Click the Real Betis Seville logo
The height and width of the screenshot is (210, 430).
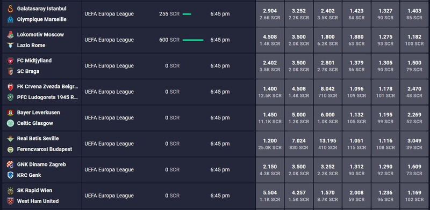point(10,139)
